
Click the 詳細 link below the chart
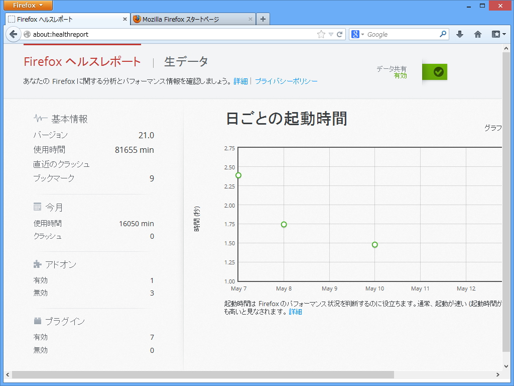[x=295, y=312]
